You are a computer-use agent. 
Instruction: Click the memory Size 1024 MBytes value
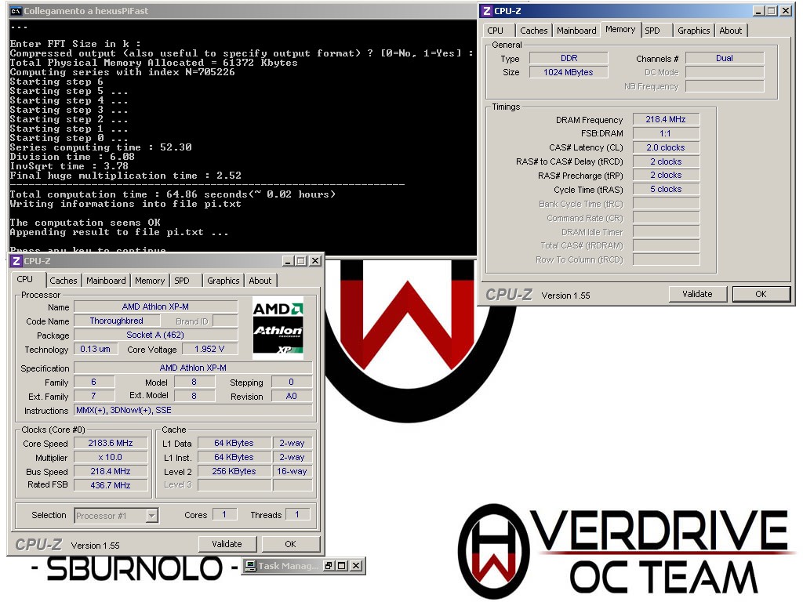click(x=569, y=72)
